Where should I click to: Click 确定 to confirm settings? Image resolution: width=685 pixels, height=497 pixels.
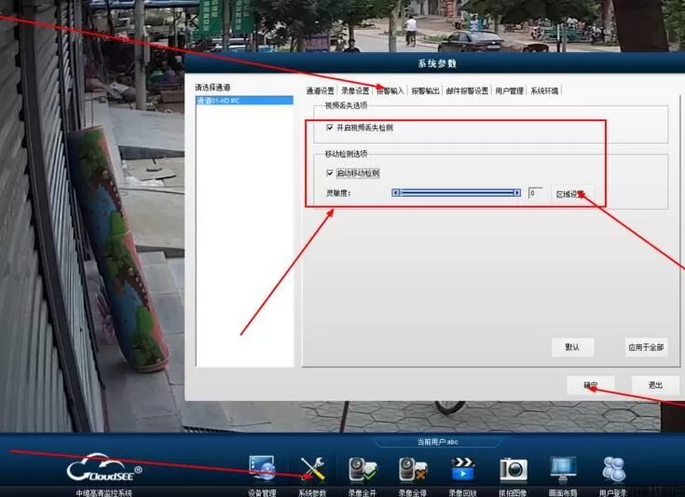[591, 384]
